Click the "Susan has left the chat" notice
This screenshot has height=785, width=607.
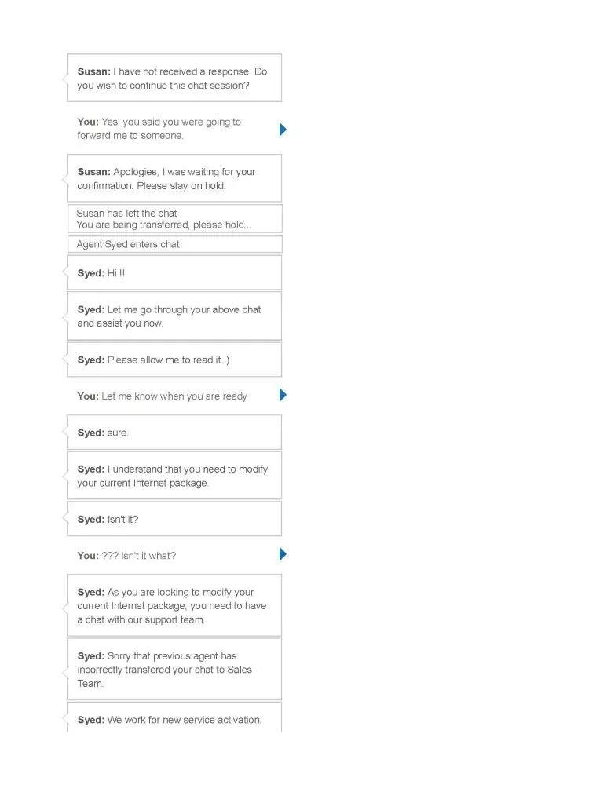tap(127, 213)
